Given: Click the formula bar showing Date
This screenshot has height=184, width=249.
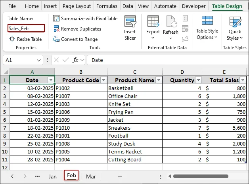Looking at the screenshot, I should click(x=168, y=60).
